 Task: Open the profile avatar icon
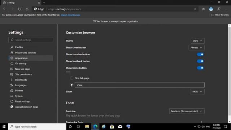[x=211, y=9]
